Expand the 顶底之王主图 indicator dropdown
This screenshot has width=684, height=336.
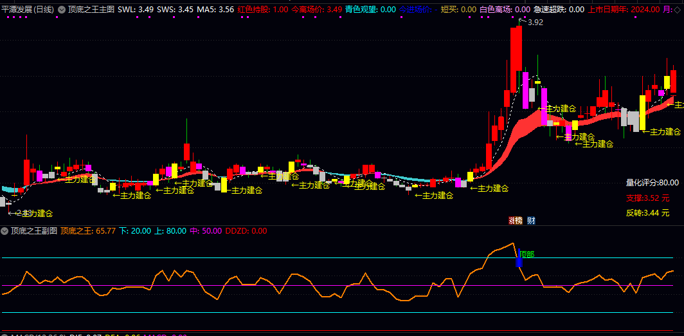[x=62, y=10]
